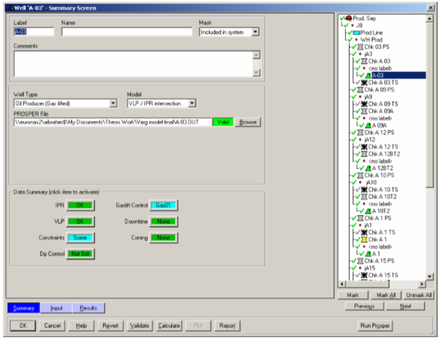This screenshot has width=440, height=338.
Task: Click the Chk A 10 TS inline icon
Action: tap(364, 190)
